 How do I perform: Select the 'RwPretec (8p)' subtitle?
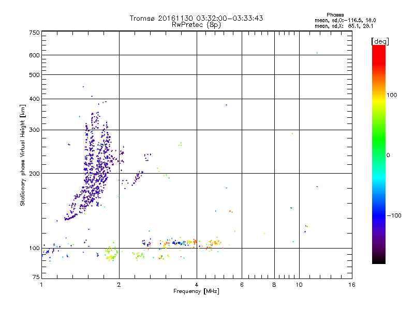coord(196,25)
